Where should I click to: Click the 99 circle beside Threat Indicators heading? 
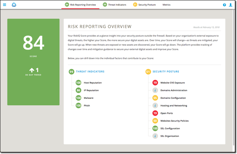click(71, 72)
